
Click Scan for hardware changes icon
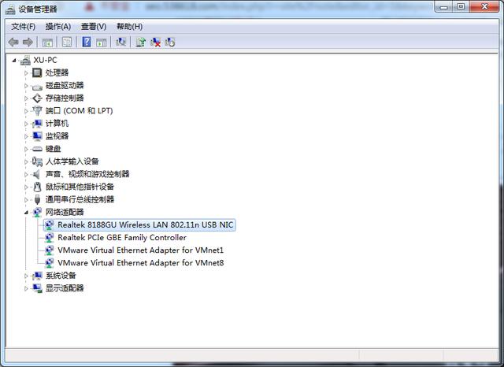pos(120,42)
